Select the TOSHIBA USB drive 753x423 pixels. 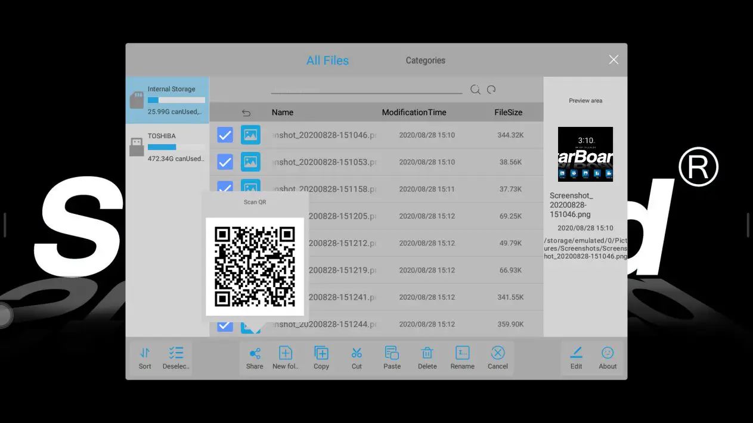click(168, 147)
